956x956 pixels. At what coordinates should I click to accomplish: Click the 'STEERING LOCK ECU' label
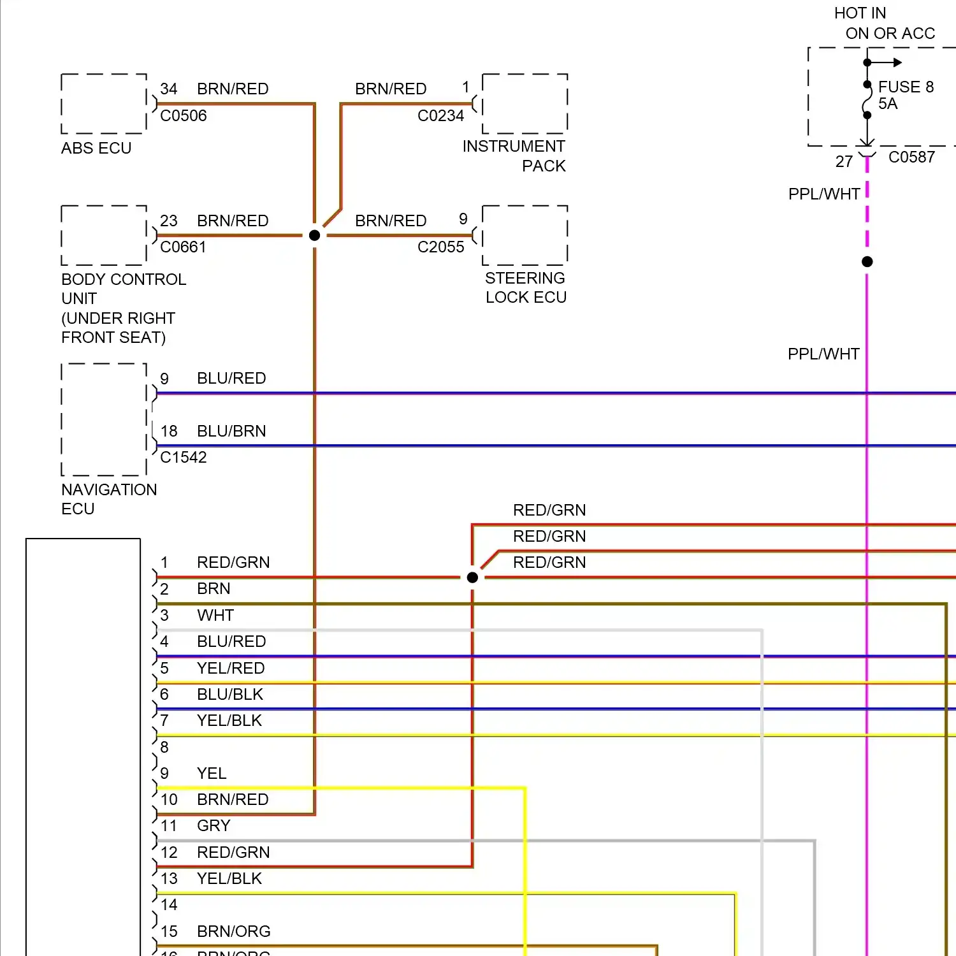point(526,287)
